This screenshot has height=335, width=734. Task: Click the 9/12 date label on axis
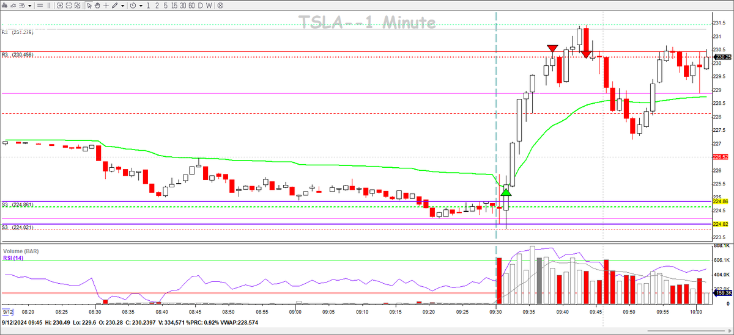[7, 311]
